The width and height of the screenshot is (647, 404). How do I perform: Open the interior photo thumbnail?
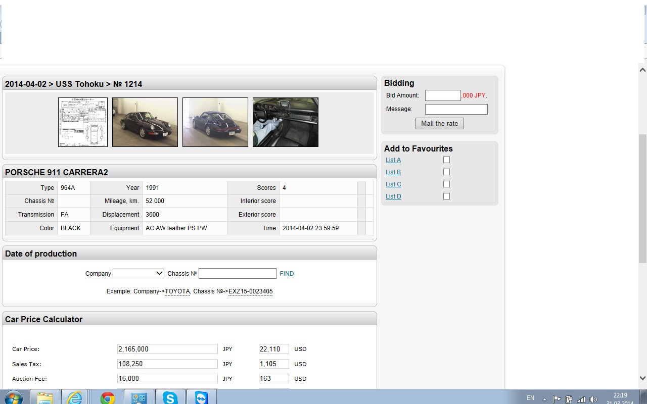[x=286, y=122]
